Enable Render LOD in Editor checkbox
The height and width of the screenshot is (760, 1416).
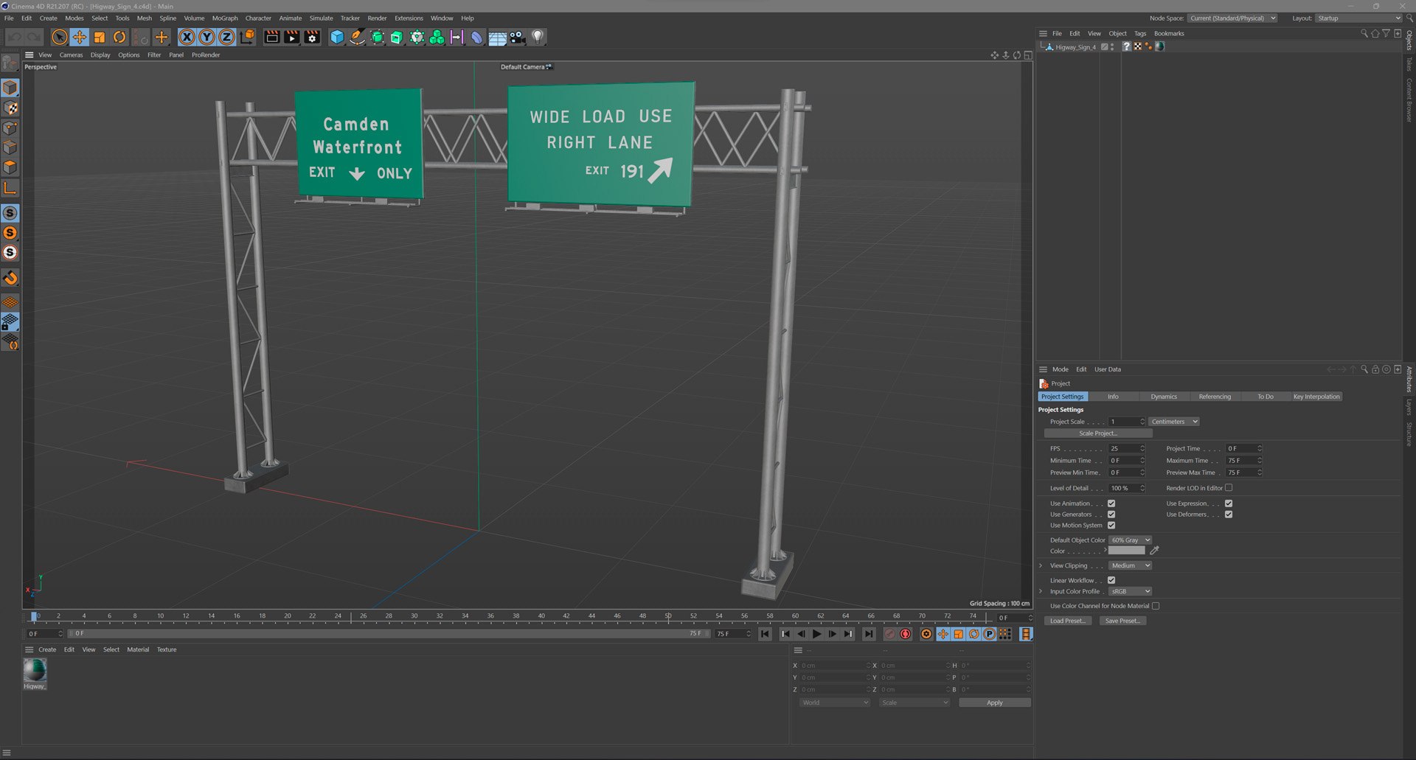pos(1229,488)
